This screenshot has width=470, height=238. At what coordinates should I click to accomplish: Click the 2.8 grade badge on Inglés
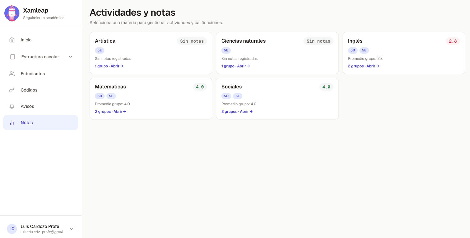(453, 41)
